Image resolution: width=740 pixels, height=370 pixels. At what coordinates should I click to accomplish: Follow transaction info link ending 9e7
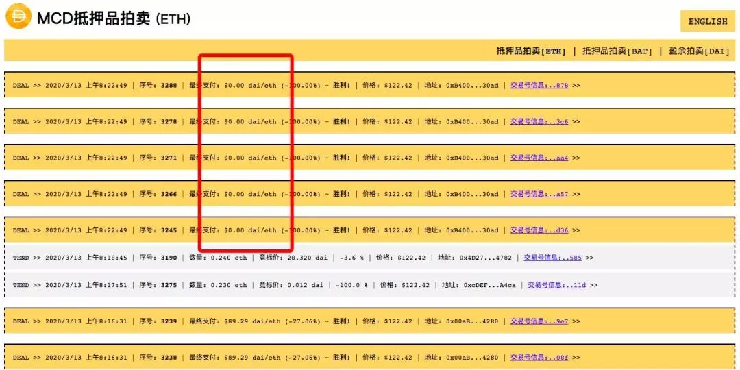coord(539,321)
